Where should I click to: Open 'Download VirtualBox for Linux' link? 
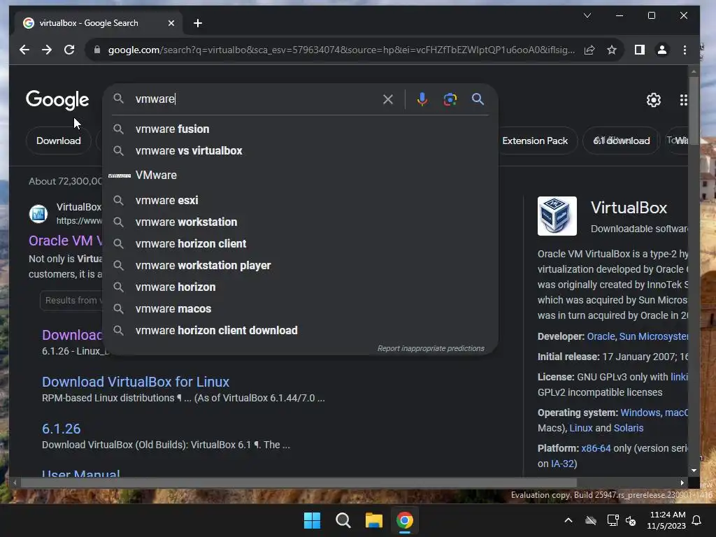136,382
